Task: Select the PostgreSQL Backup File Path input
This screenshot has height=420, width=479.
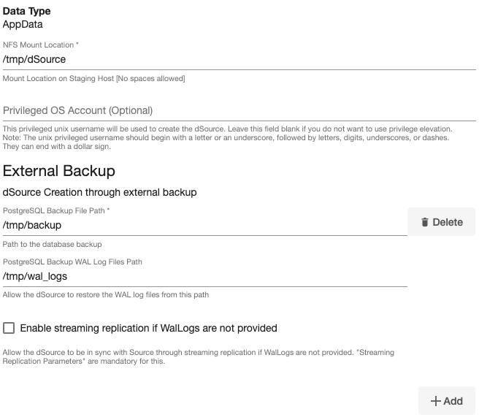Action: [x=204, y=225]
